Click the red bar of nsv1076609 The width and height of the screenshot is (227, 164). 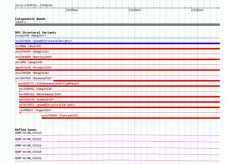click(x=131, y=118)
